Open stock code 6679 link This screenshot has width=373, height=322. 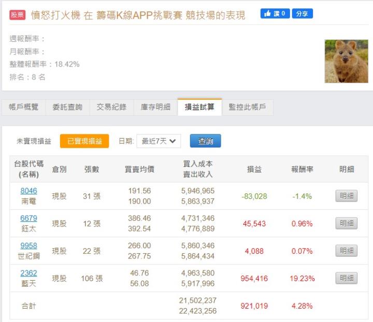pyautogui.click(x=29, y=218)
